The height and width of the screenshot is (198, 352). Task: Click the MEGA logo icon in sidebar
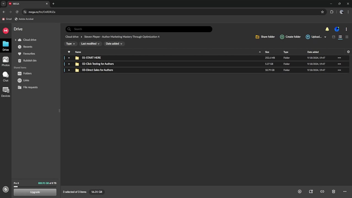(x=6, y=31)
